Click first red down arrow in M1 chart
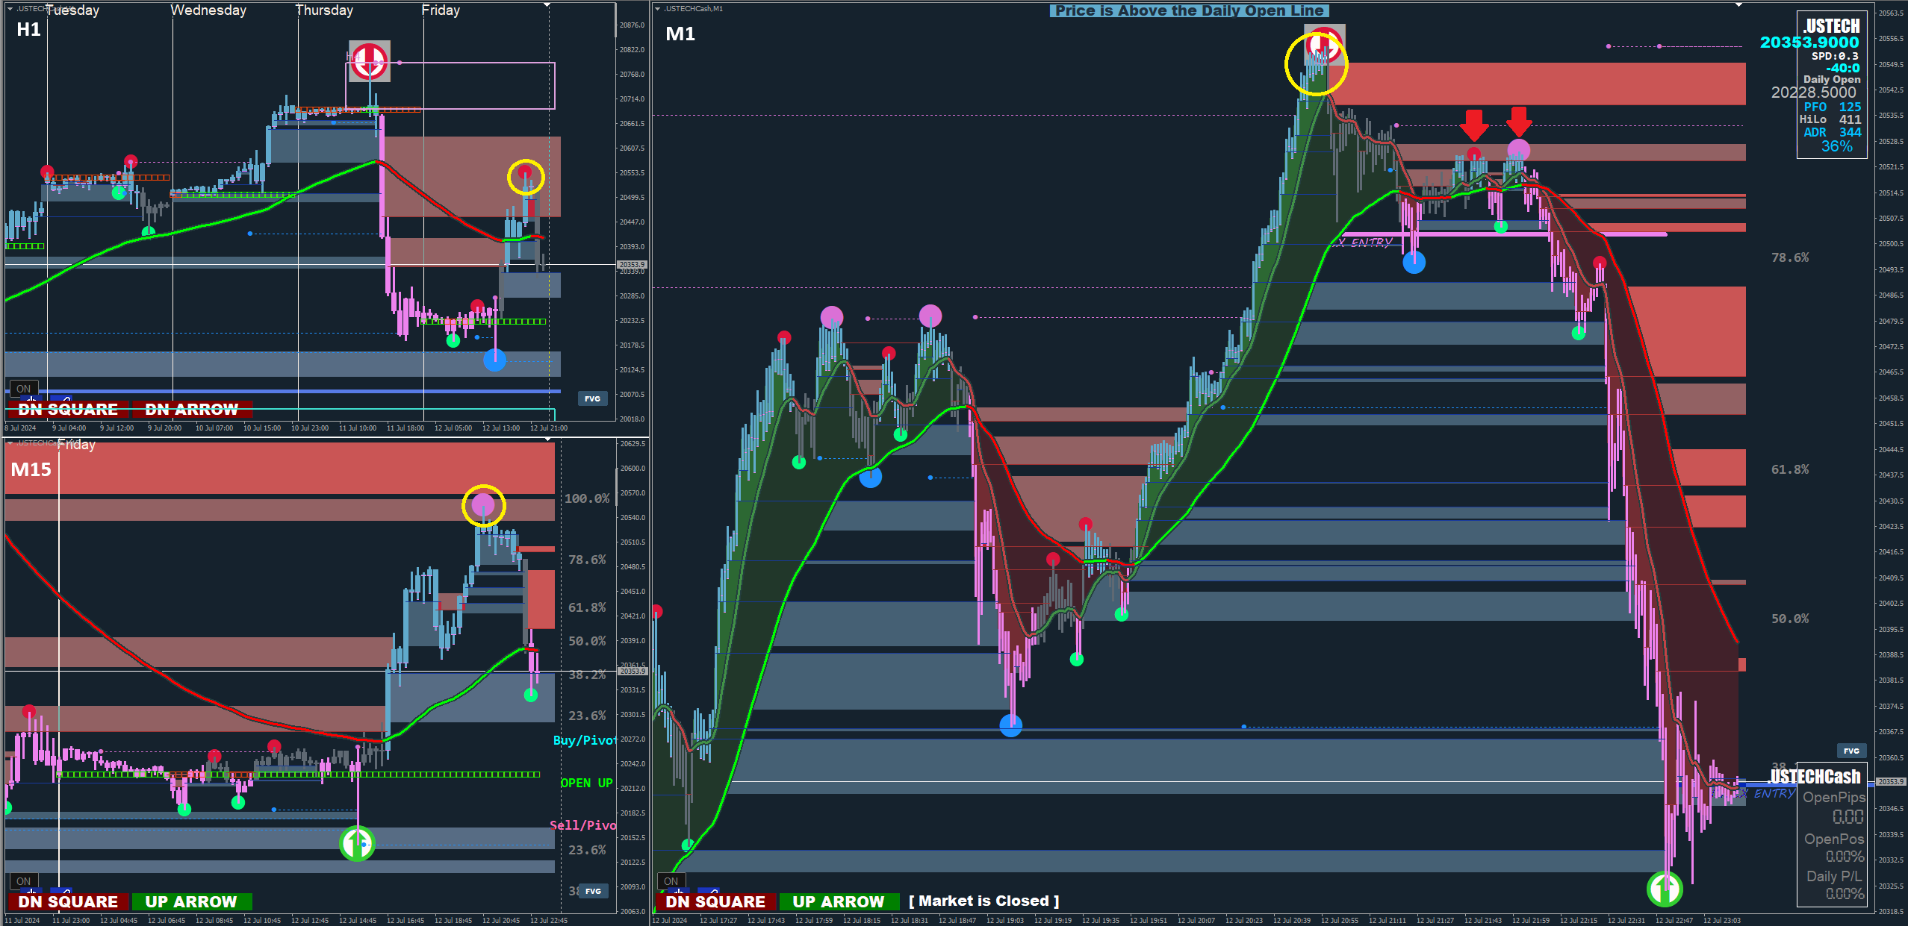1908x926 pixels. point(1473,124)
